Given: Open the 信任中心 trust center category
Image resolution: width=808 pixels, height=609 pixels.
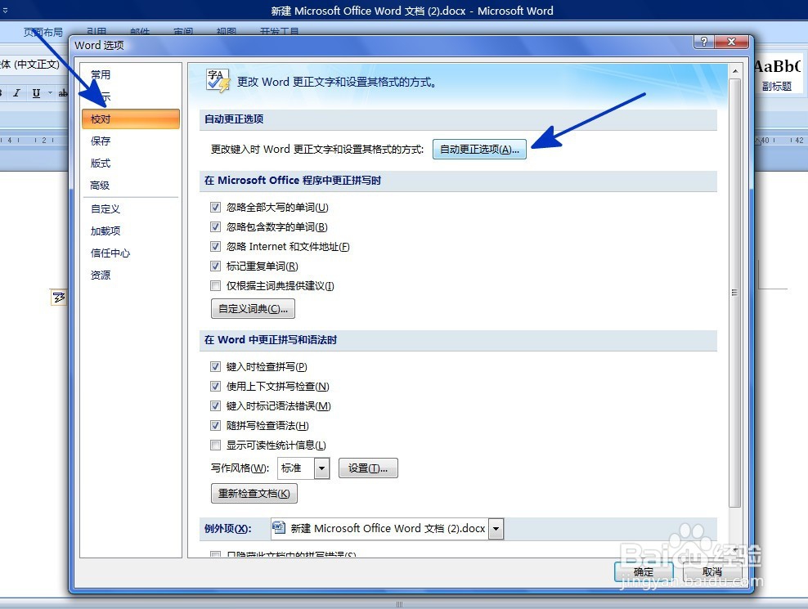Looking at the screenshot, I should pos(110,253).
